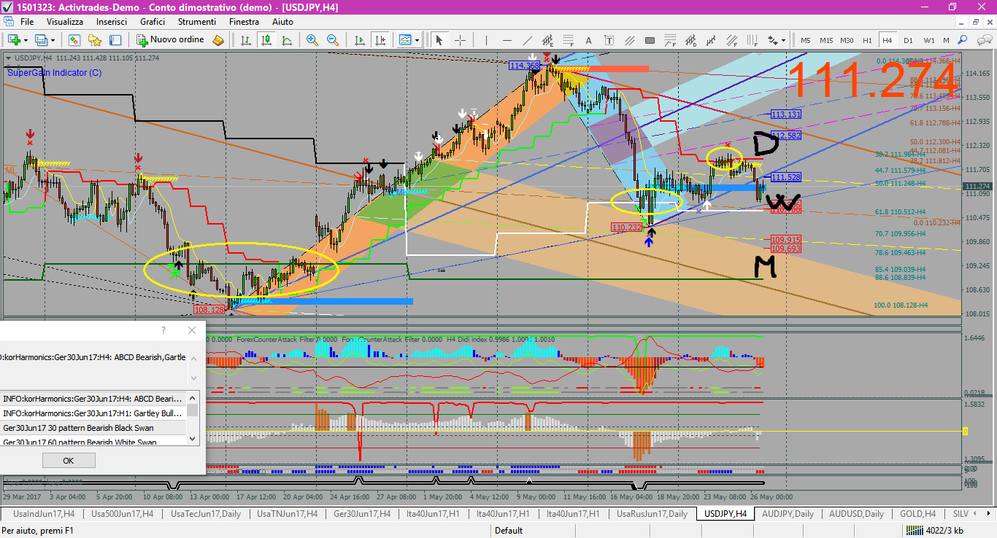Toggle chart auto scroll
997x538 pixels.
(360, 40)
